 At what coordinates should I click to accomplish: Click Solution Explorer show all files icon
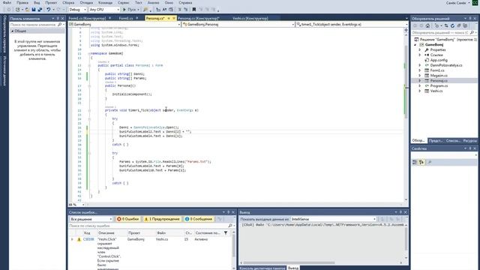point(465,25)
